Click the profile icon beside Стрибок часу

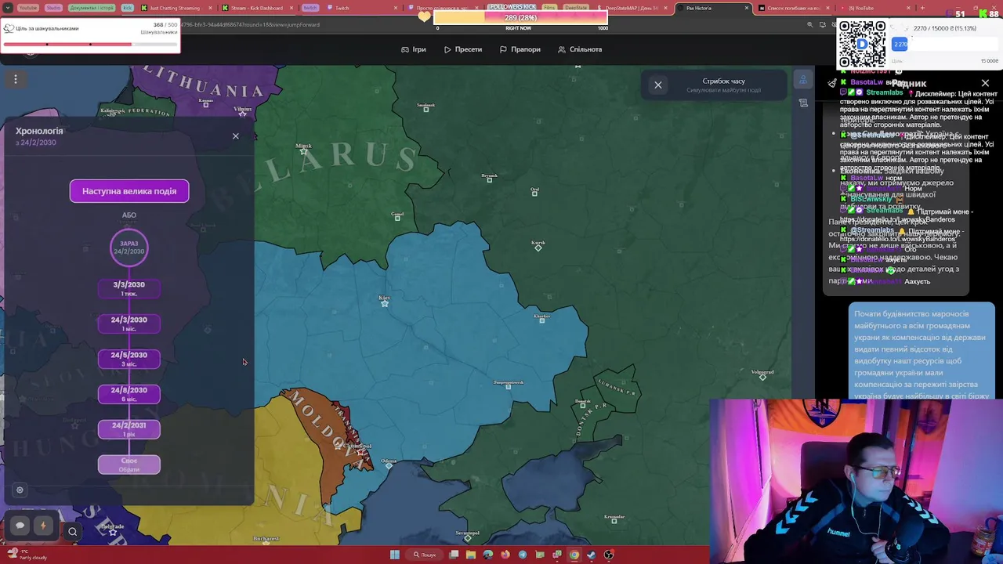coord(803,80)
